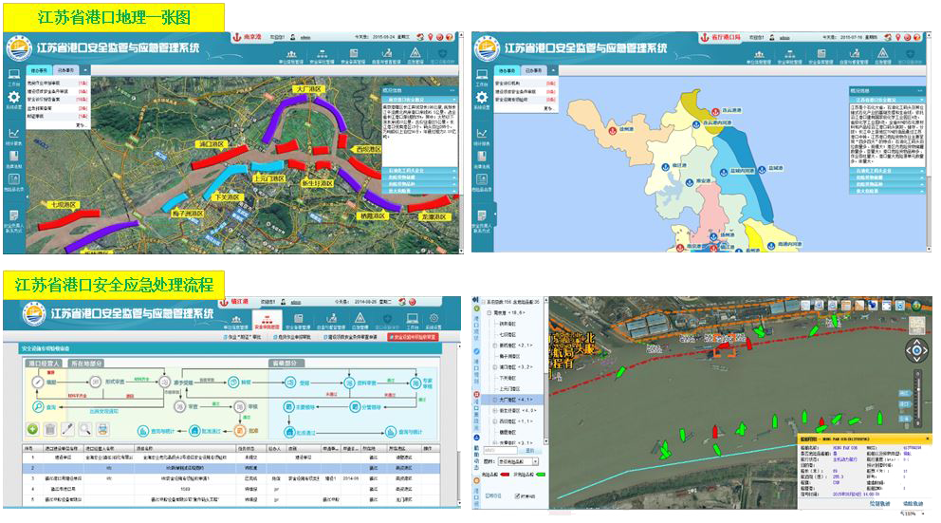941x523 pixels.
Task: Switch to the 已办事项 tab on Nanjing map
Action: click(x=67, y=69)
